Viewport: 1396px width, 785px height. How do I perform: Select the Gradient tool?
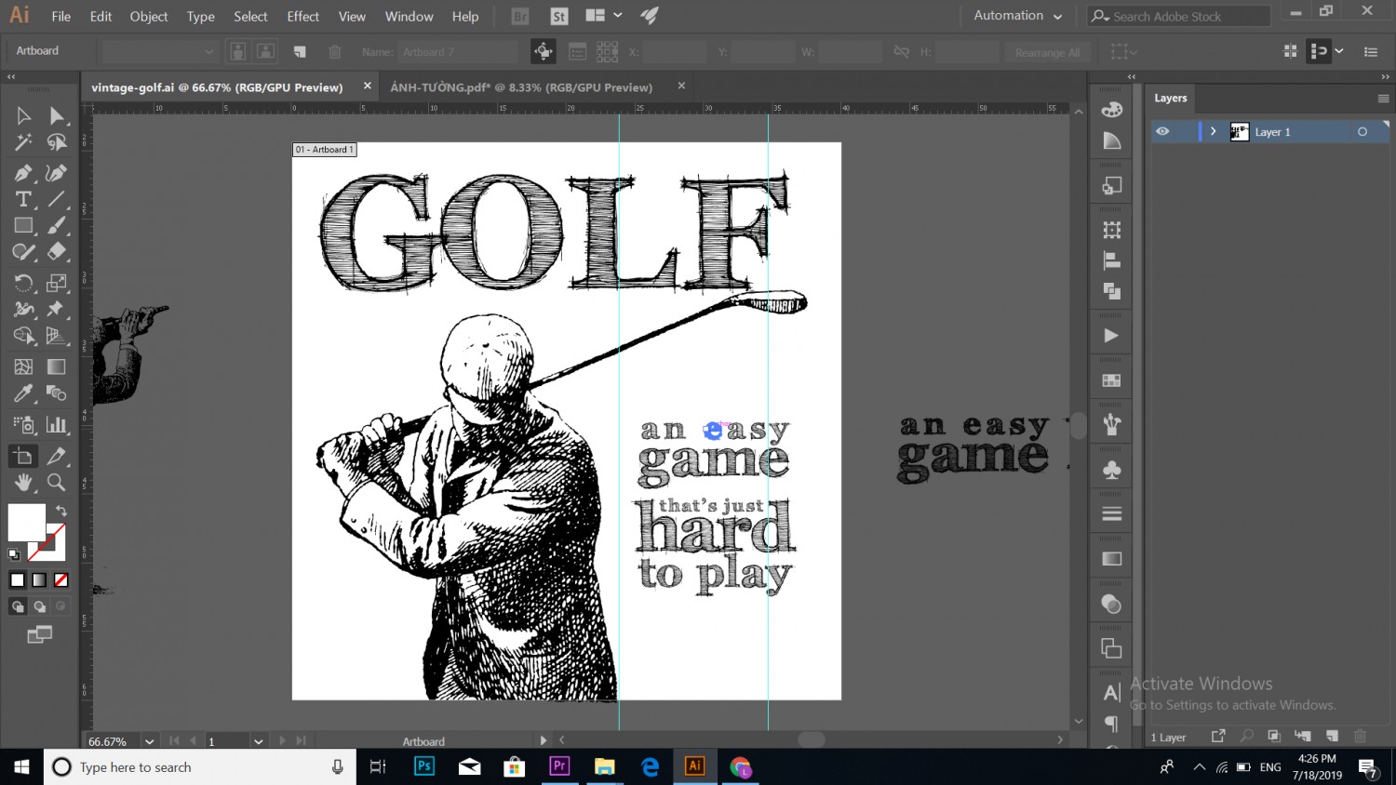point(57,367)
